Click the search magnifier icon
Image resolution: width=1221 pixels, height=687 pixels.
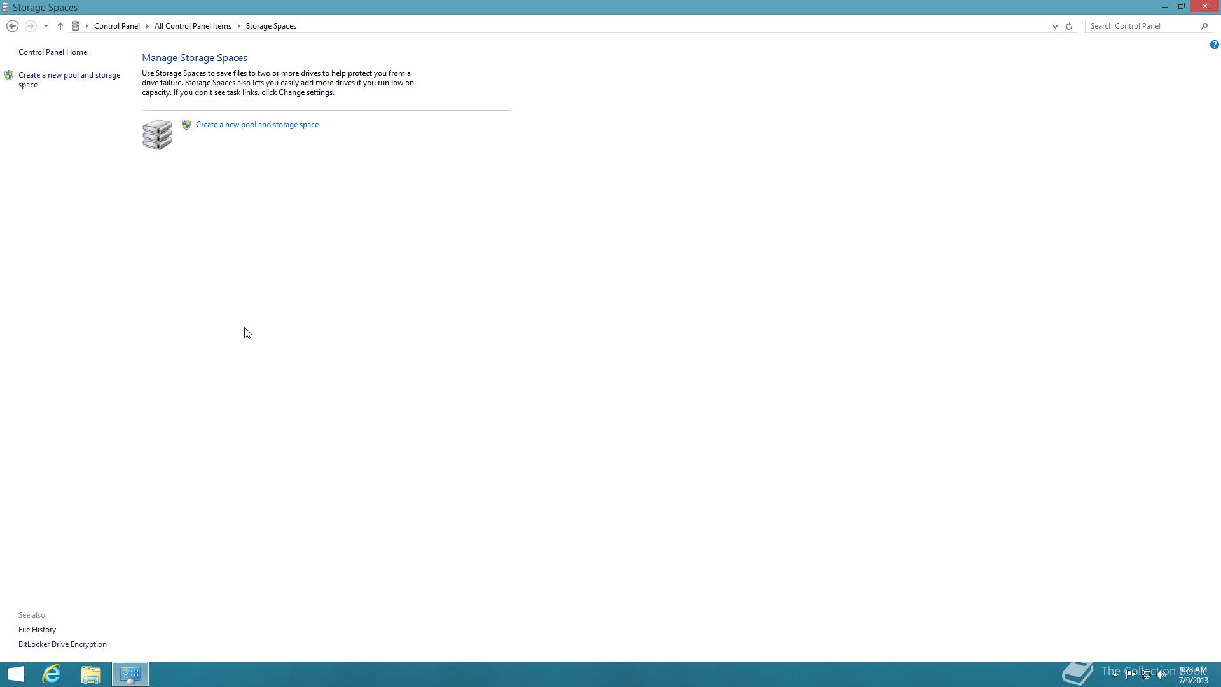coord(1204,26)
